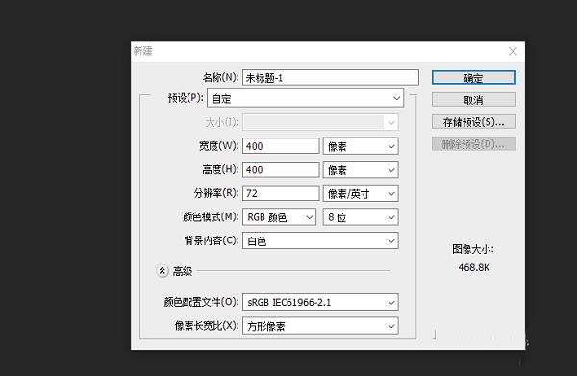Click the 宽度 value field

(281, 146)
